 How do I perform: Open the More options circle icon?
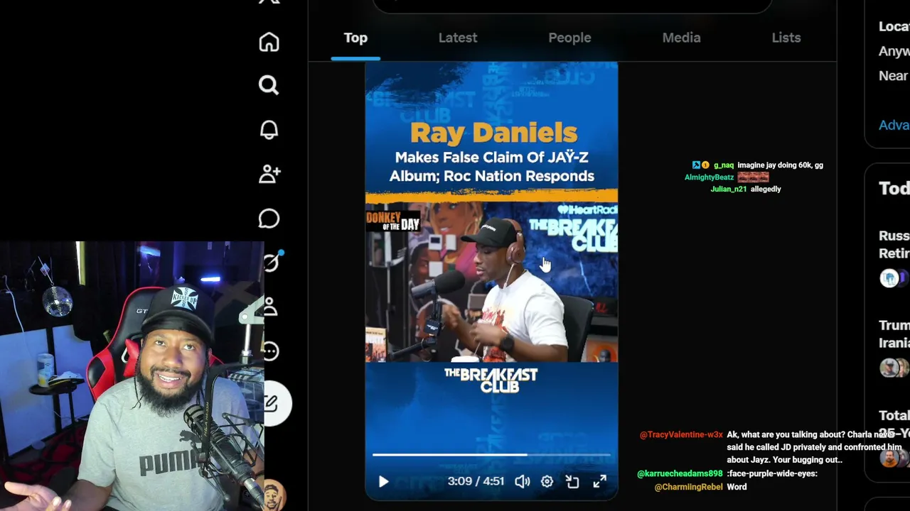tap(270, 351)
